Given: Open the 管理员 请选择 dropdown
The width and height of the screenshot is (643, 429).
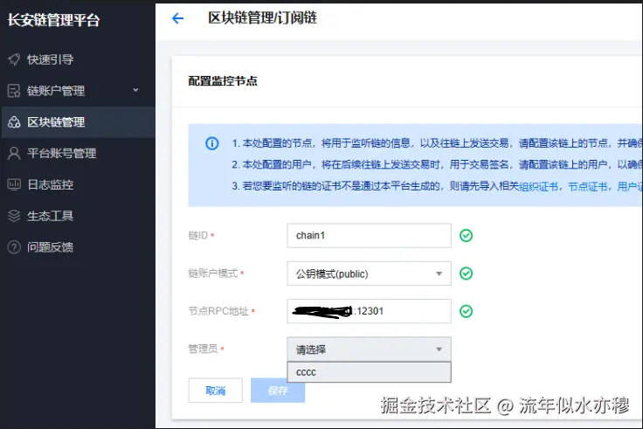Looking at the screenshot, I should click(369, 349).
